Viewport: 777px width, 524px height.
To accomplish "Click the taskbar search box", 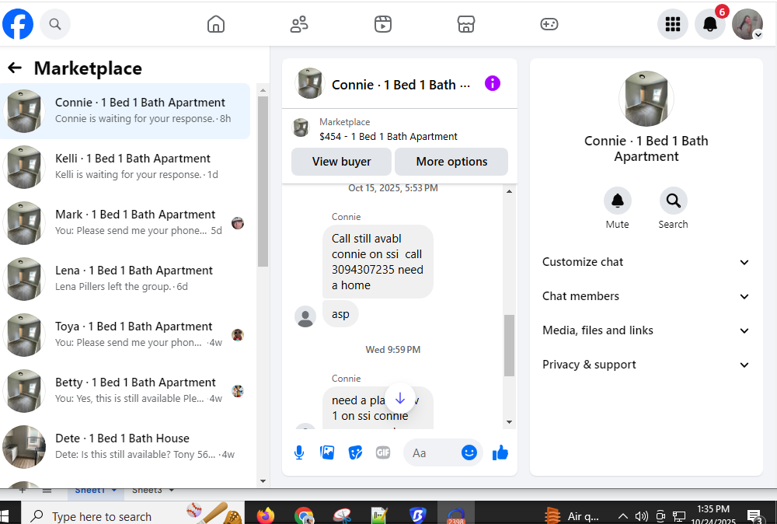I will pos(133,515).
